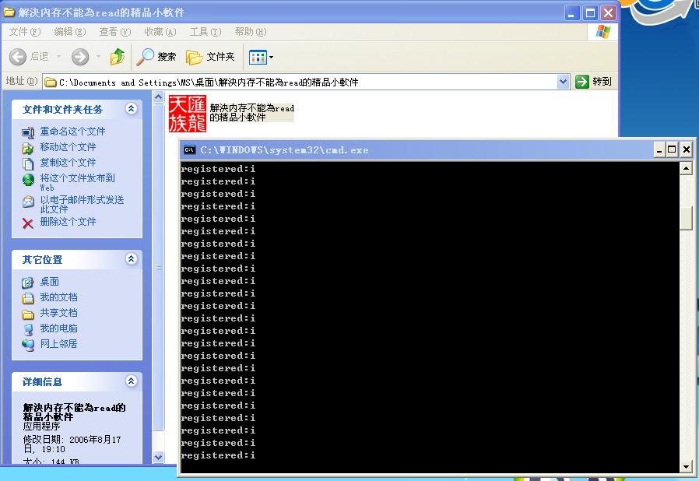699x481 pixels.
Task: Collapse the 详细信息 panel
Action: coord(131,381)
